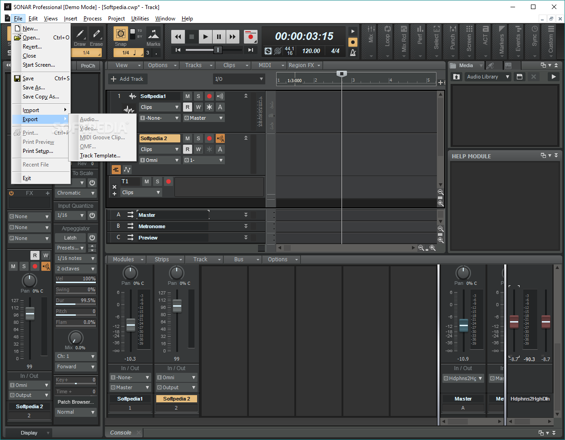
Task: Click the Softpedia 2 console pan knob
Action: pyautogui.click(x=176, y=273)
